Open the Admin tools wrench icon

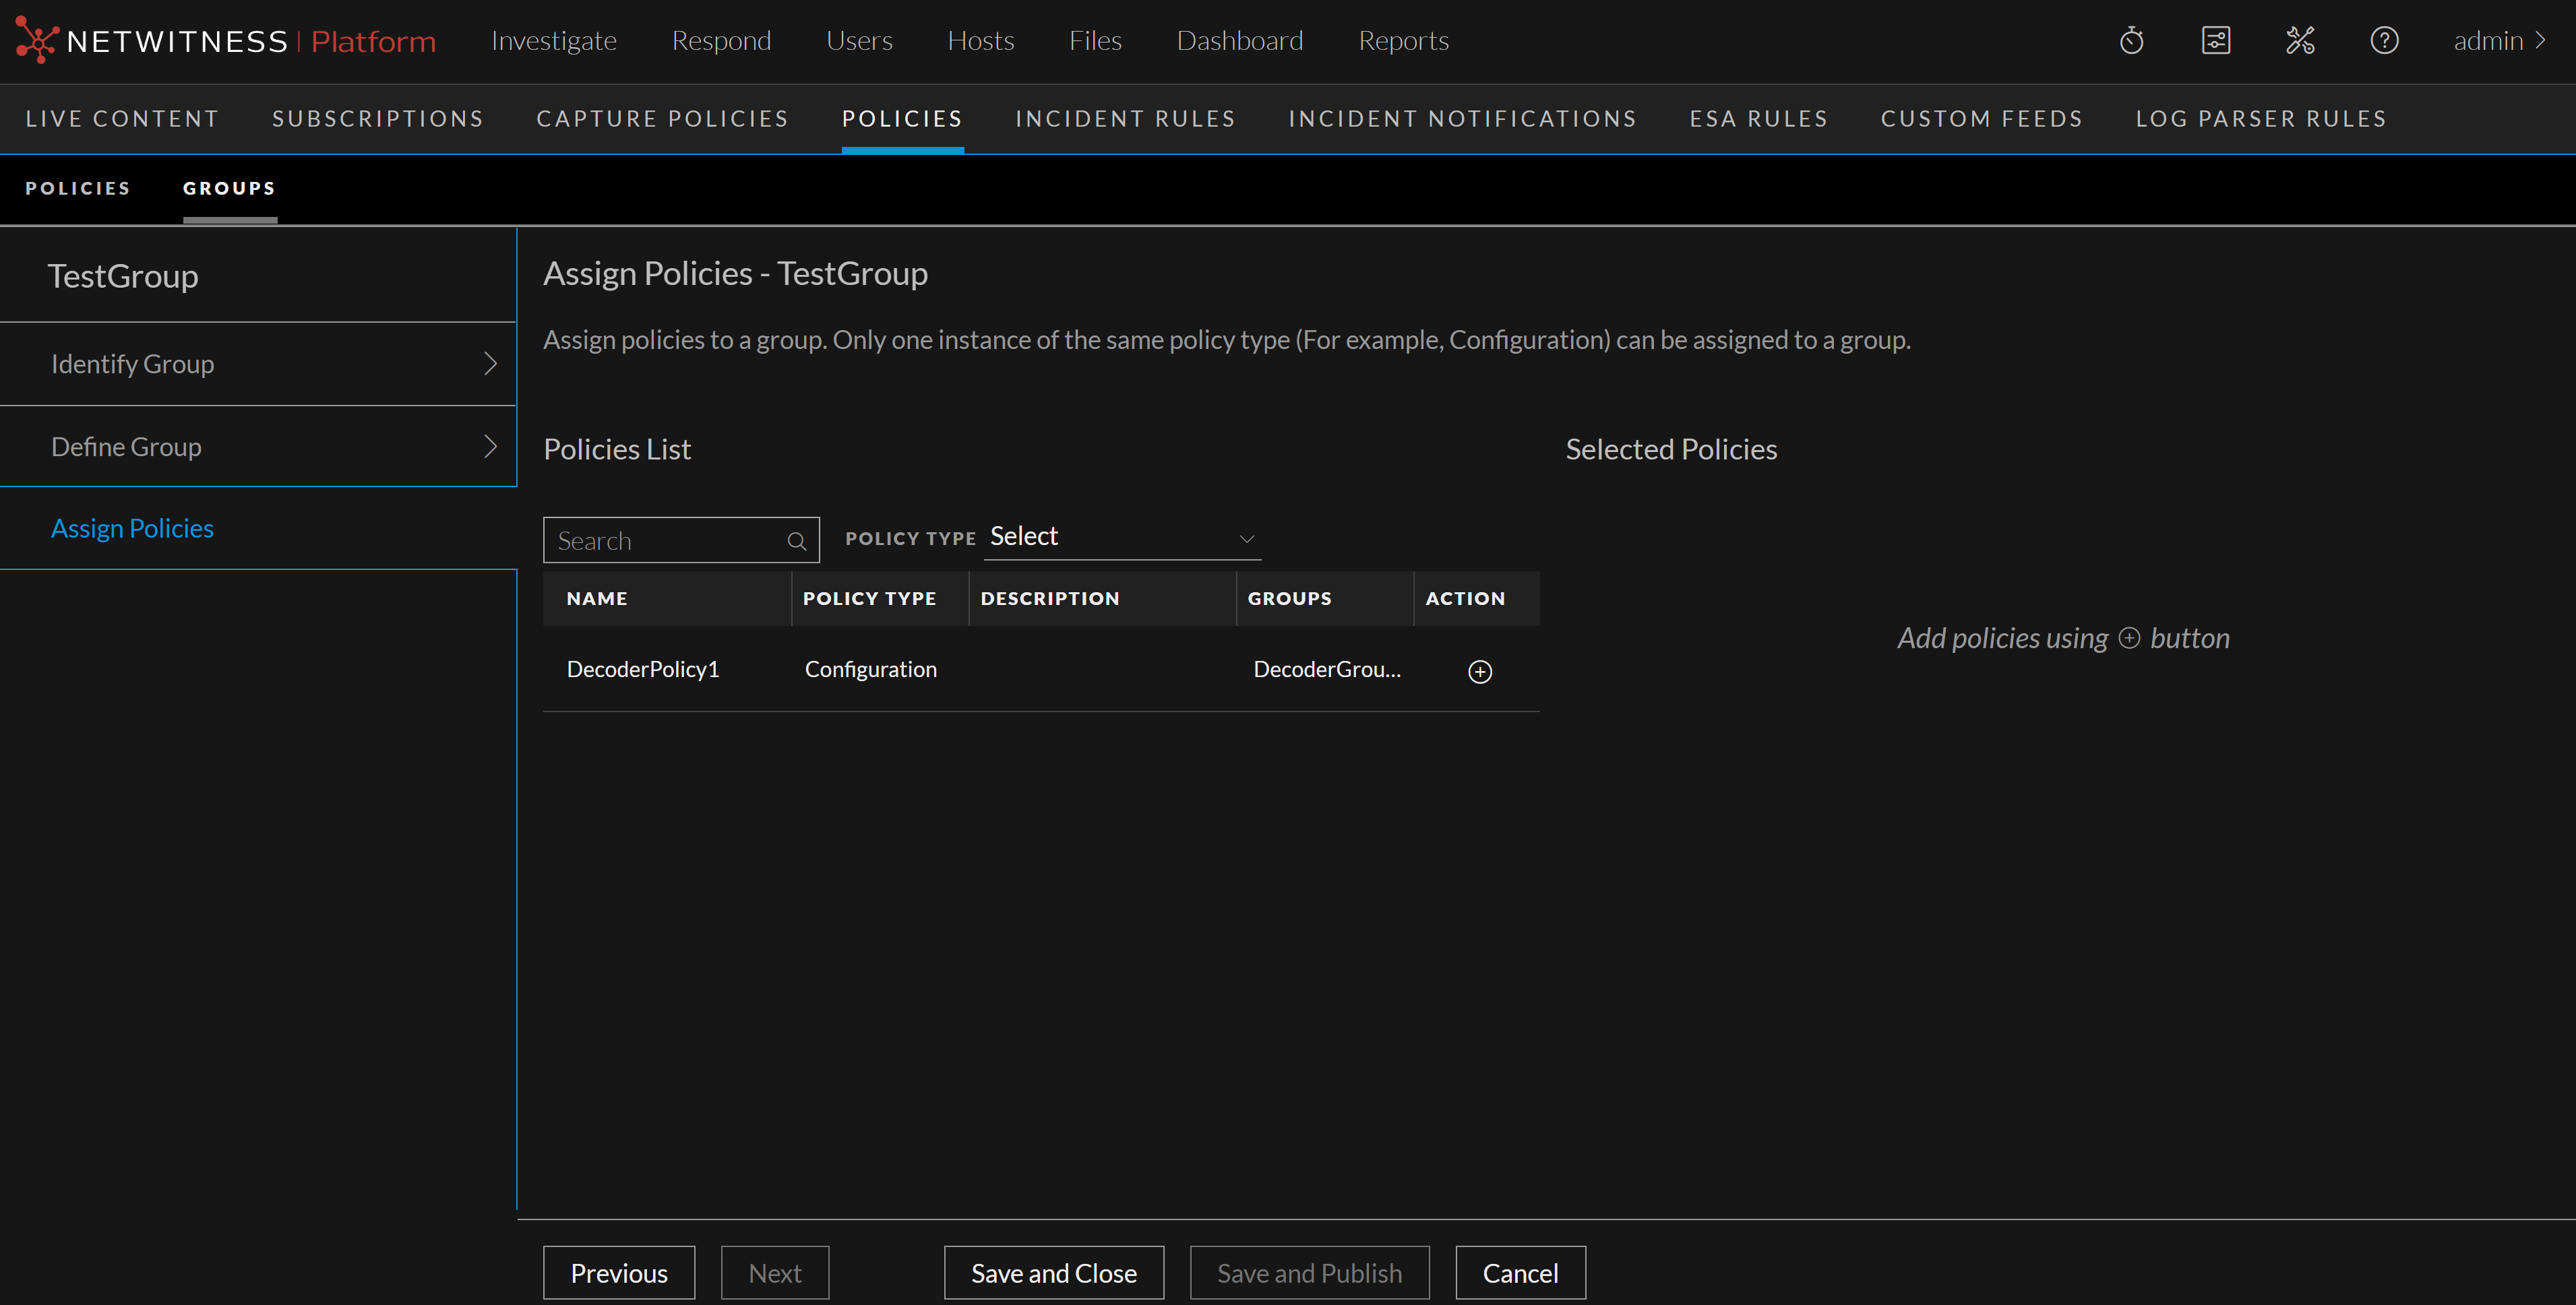click(2300, 41)
